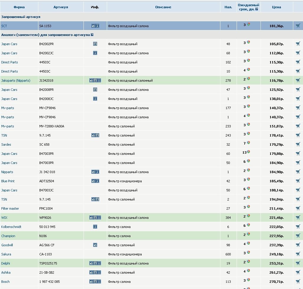The height and width of the screenshot is (289, 303).
Task: Sort table by Цена column header
Action: point(276,7)
